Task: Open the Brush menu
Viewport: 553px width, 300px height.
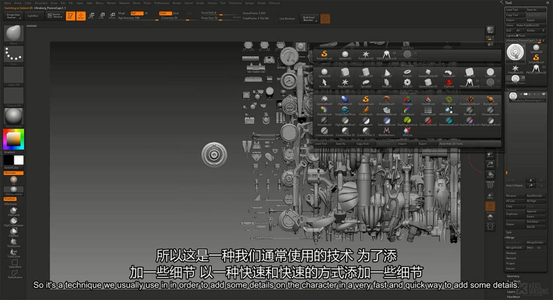Action: (x=18, y=3)
